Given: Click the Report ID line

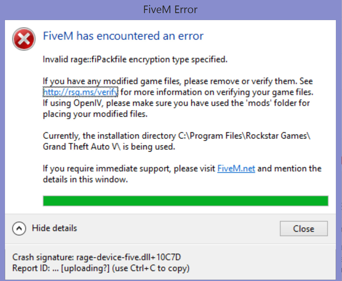Looking at the screenshot, I should point(101,268).
